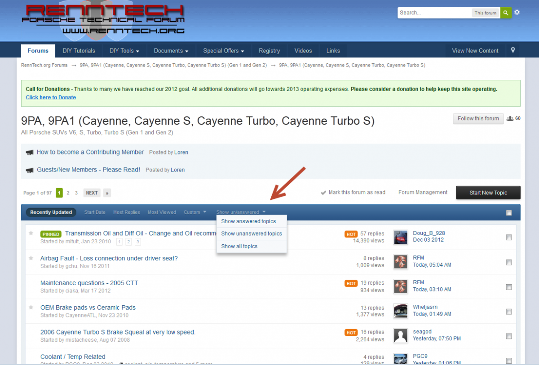Image resolution: width=539 pixels, height=365 pixels.
Task: Click Follow this forum button
Action: [x=478, y=119]
